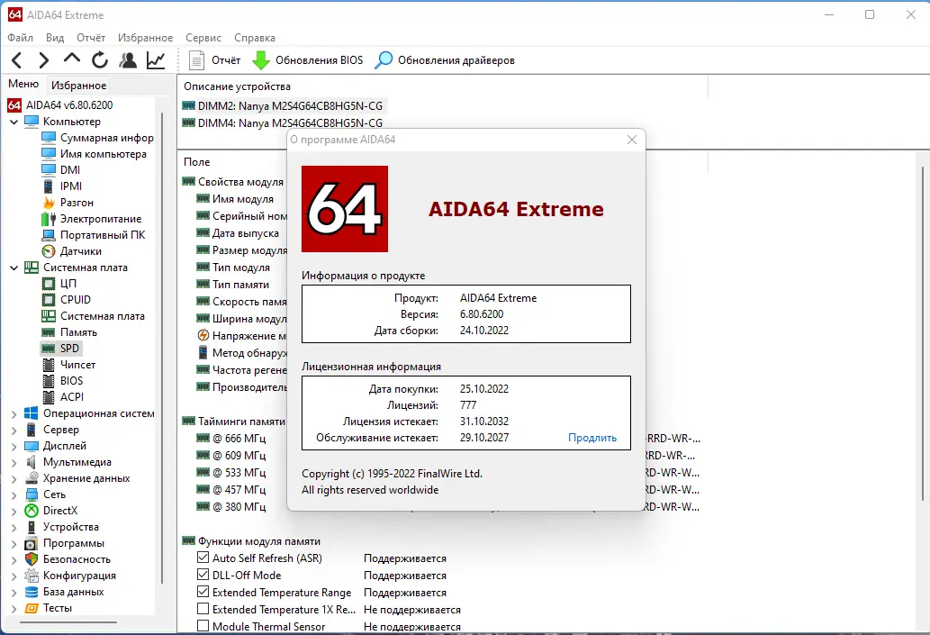Toggle the Module Thermal Sensor checkbox
The width and height of the screenshot is (930, 635).
(x=203, y=625)
